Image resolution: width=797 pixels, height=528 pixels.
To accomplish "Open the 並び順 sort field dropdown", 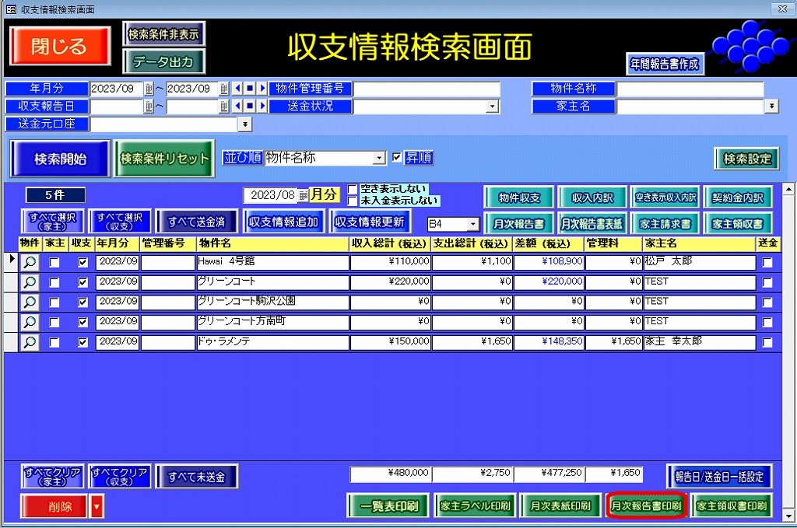I will (x=379, y=158).
